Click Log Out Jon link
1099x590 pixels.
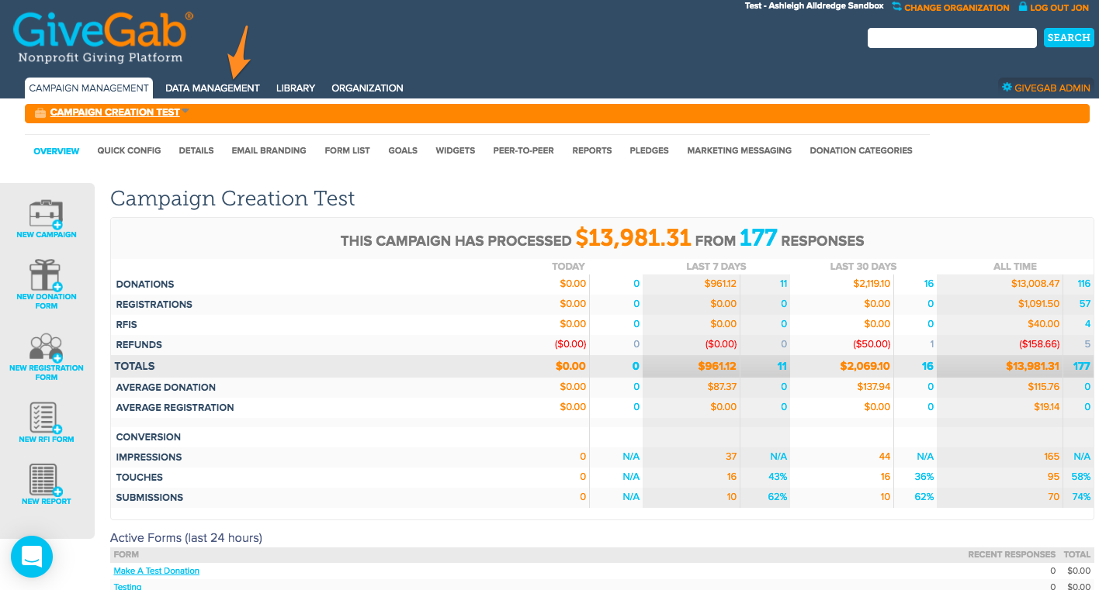[x=1059, y=8]
